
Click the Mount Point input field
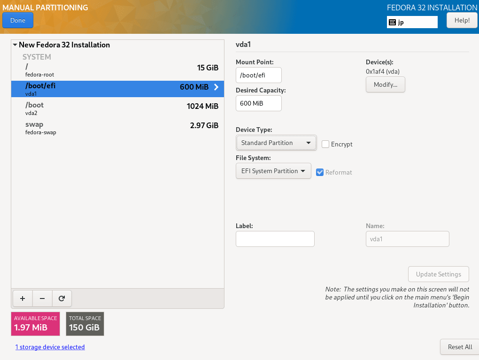(259, 75)
